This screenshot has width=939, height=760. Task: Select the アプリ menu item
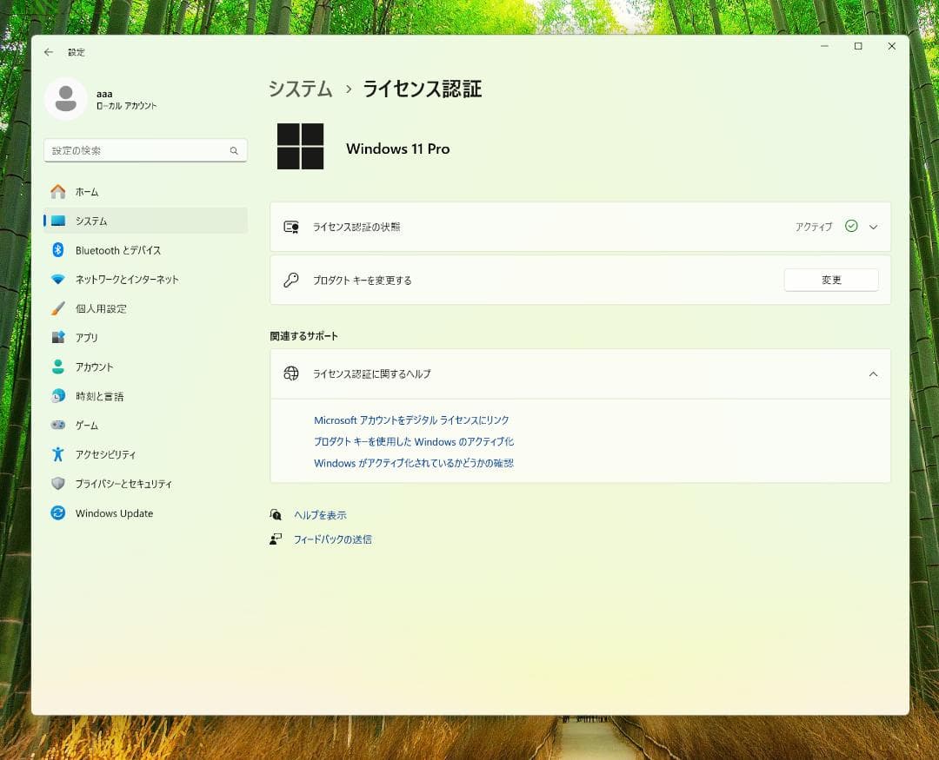point(86,338)
